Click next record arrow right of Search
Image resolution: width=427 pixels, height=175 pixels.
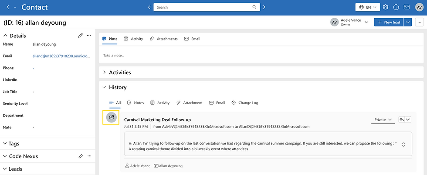264,7
